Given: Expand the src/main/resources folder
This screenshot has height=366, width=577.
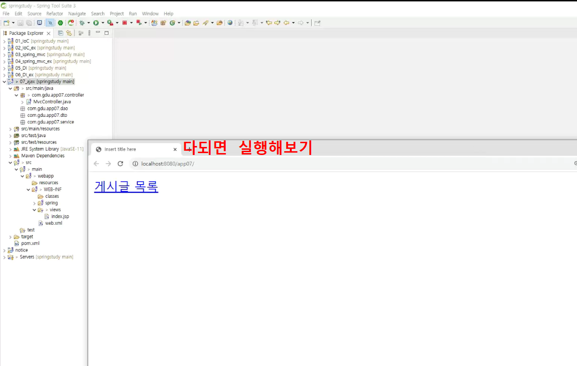Looking at the screenshot, I should pyautogui.click(x=10, y=129).
